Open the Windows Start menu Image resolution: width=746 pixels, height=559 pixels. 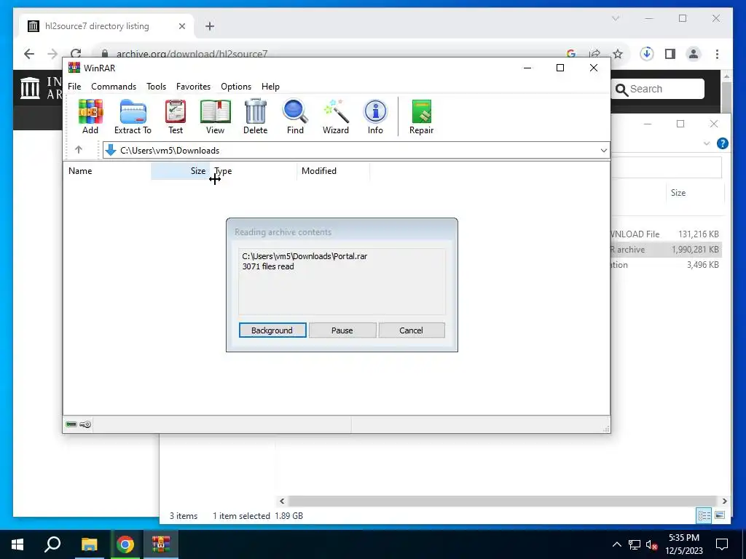[x=17, y=544]
